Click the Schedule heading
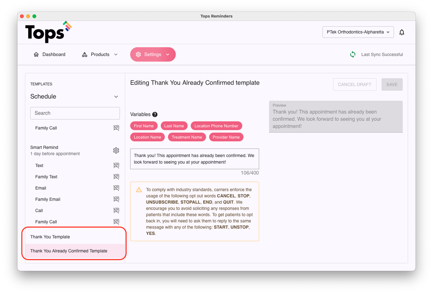The height and width of the screenshot is (294, 433). click(43, 96)
